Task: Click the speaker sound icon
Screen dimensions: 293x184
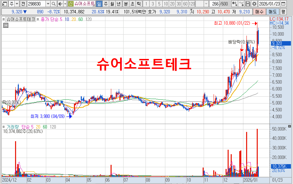Action: point(60,4)
